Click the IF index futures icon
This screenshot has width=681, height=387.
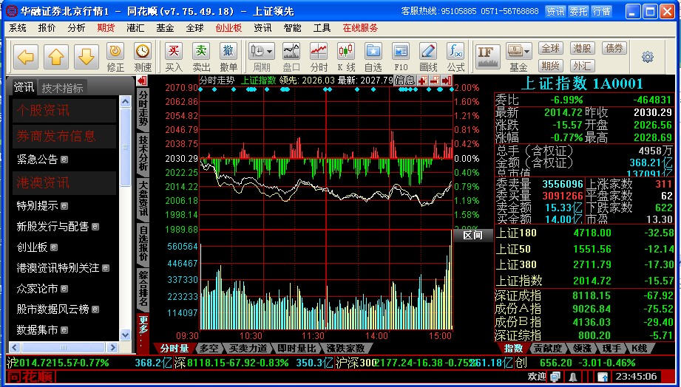[x=488, y=57]
